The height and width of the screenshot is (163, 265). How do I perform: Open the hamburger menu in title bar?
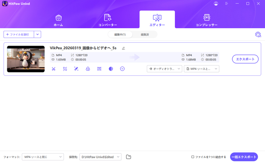click(226, 4)
